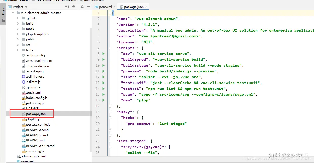The width and height of the screenshot is (314, 163).
Task: Select plopfile.js in the project tree
Action: click(x=33, y=119)
